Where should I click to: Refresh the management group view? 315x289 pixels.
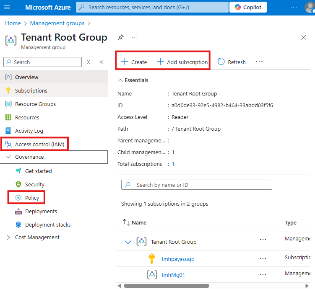tap(232, 62)
